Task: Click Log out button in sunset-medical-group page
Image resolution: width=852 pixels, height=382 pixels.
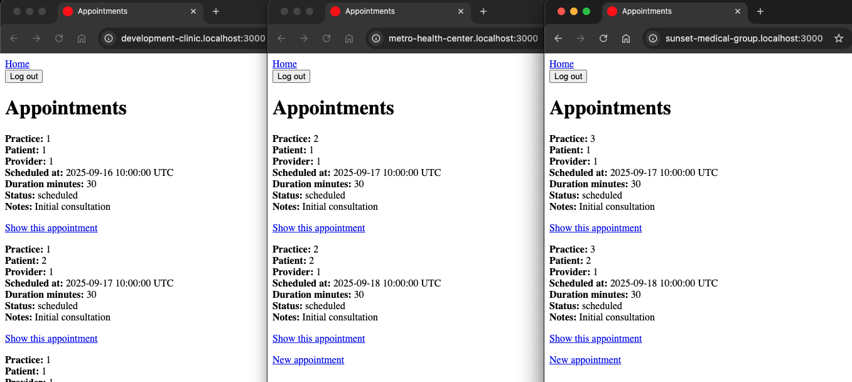Action: 568,76
